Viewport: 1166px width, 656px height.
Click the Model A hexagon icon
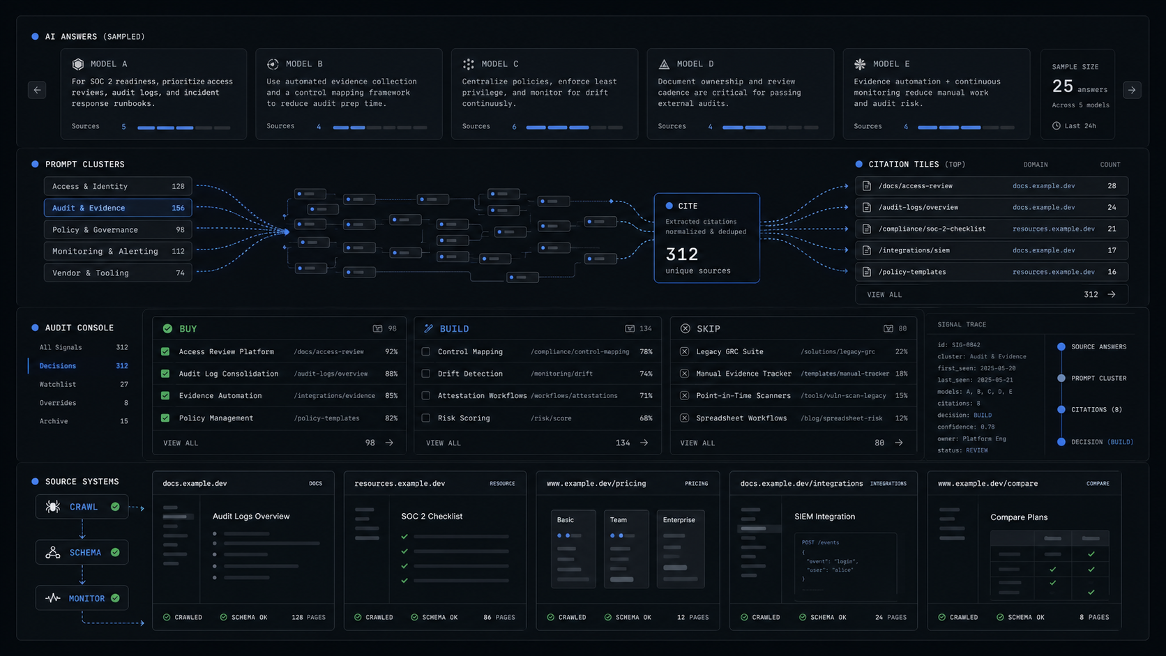(x=78, y=64)
